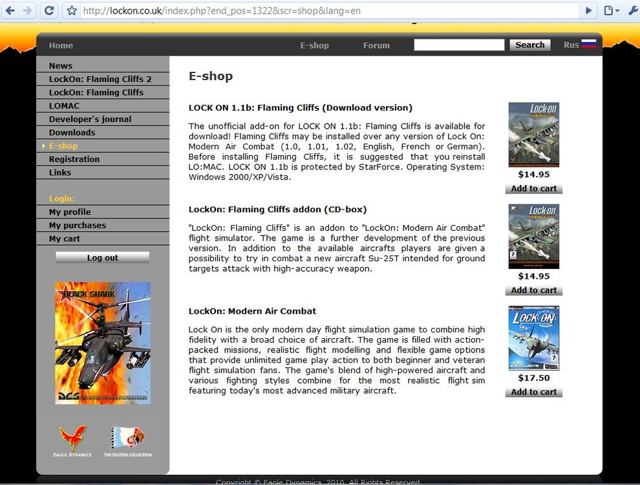Bookmark this page using the star icon
The width and height of the screenshot is (640, 485).
(x=71, y=10)
